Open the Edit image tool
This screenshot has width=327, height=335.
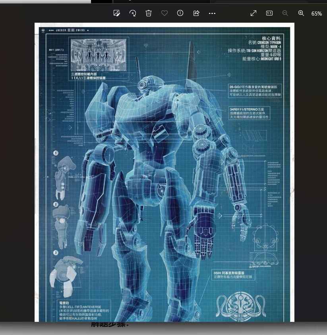[x=117, y=13]
